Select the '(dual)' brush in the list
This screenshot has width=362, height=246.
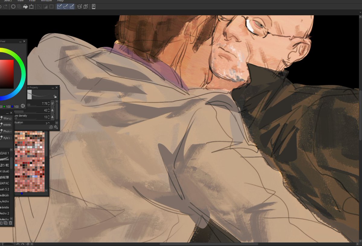tap(5, 171)
